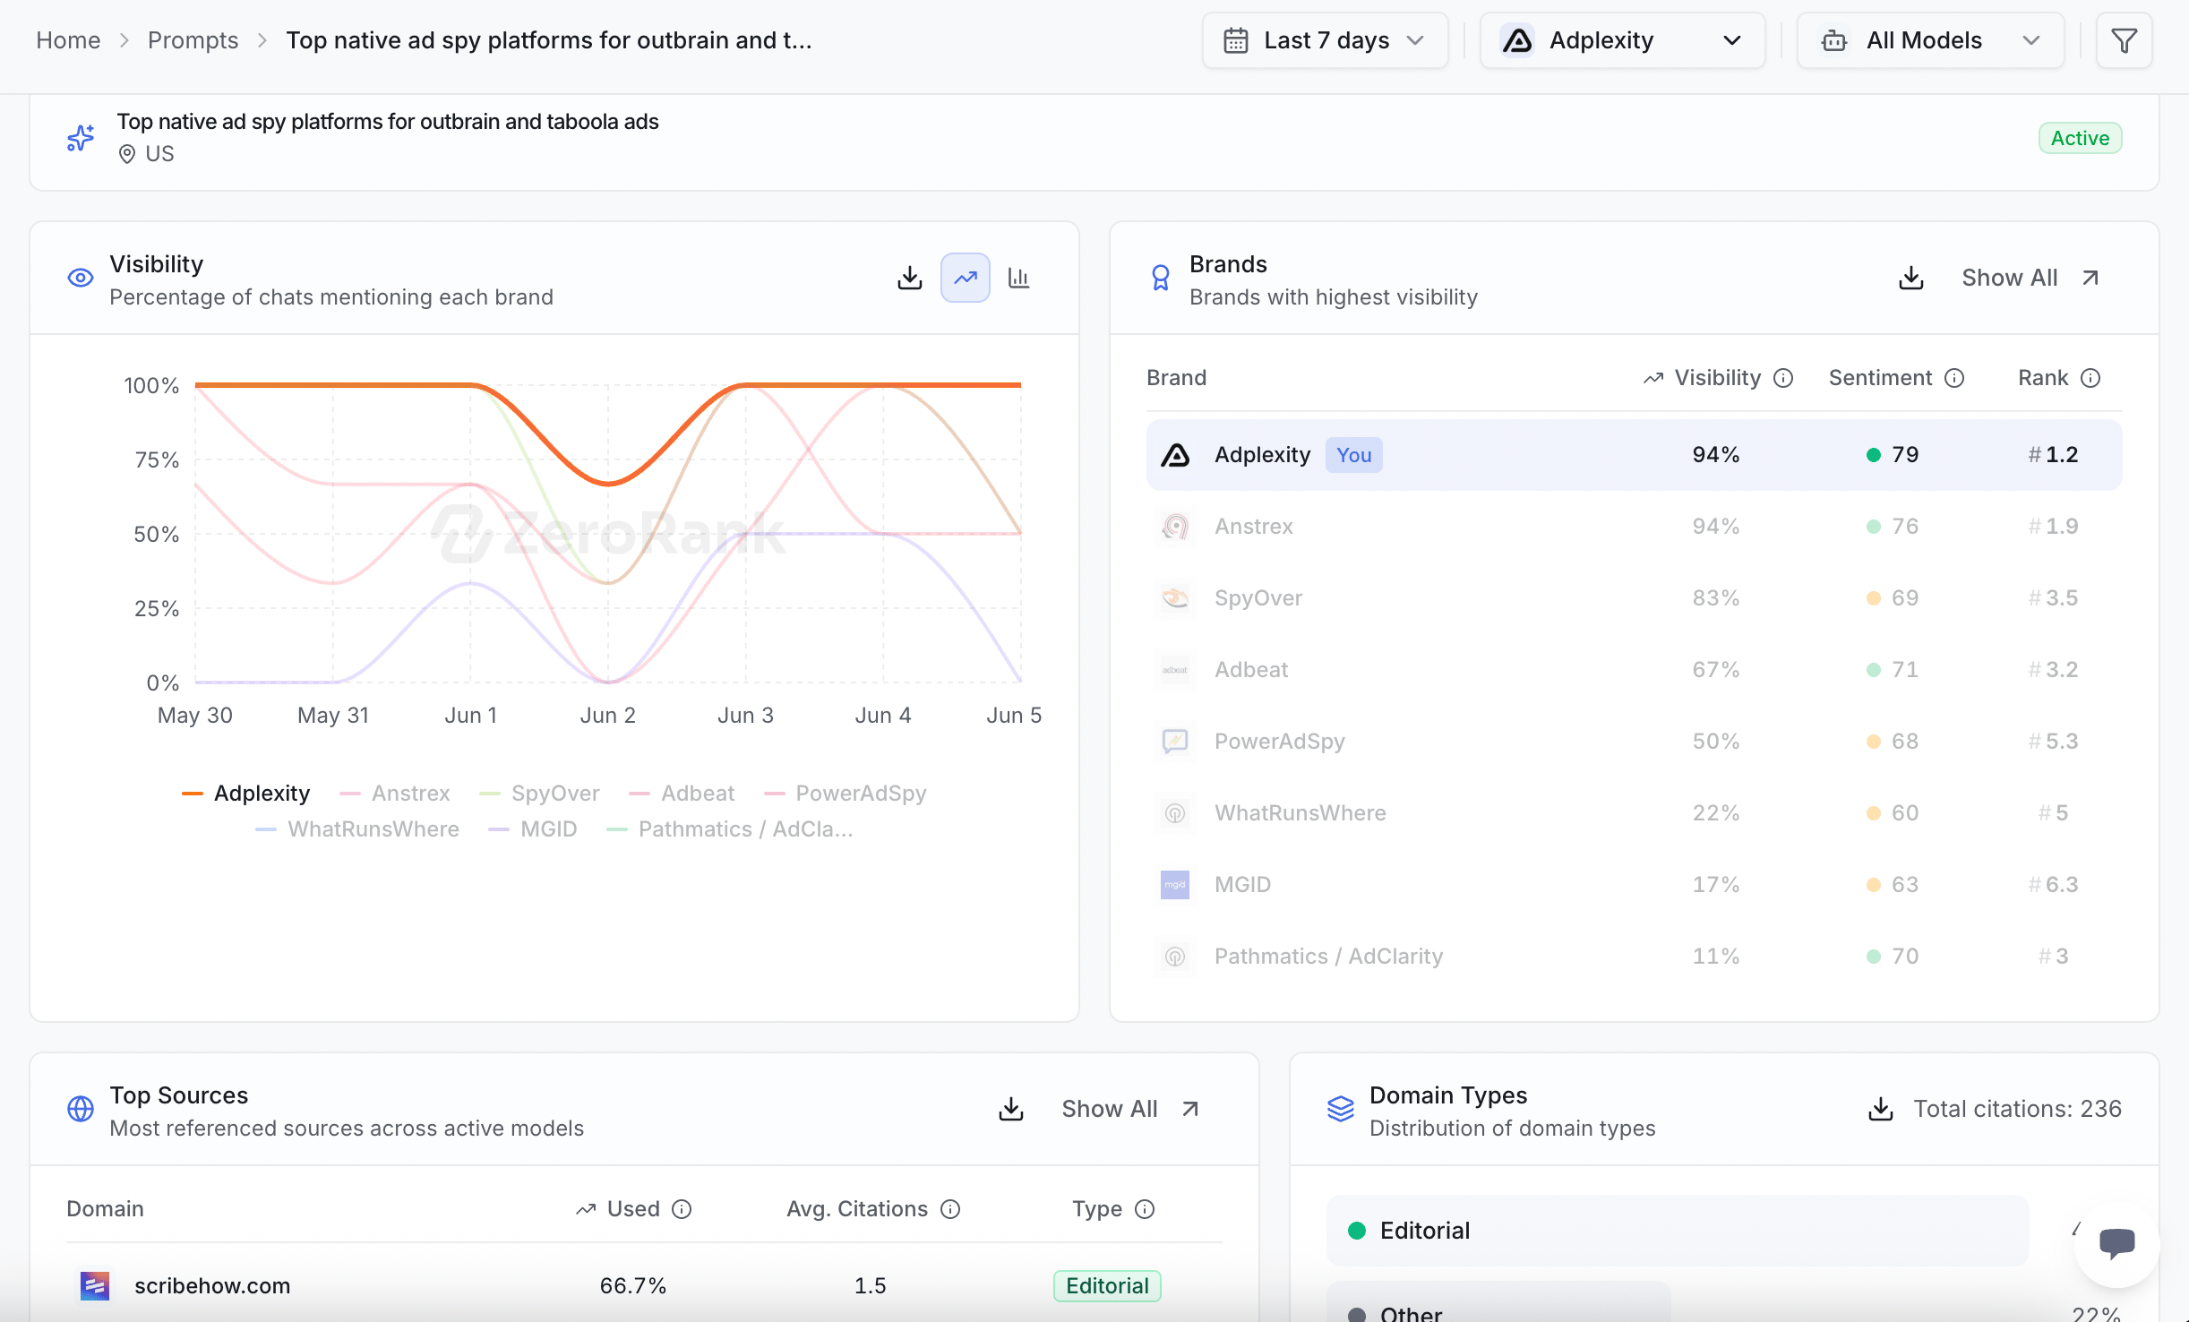Click the PowerAdSpy brand logo
This screenshot has height=1322, width=2189.
pyautogui.click(x=1175, y=742)
